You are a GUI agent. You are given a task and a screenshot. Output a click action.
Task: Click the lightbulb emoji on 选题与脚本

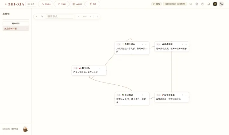click(123, 44)
